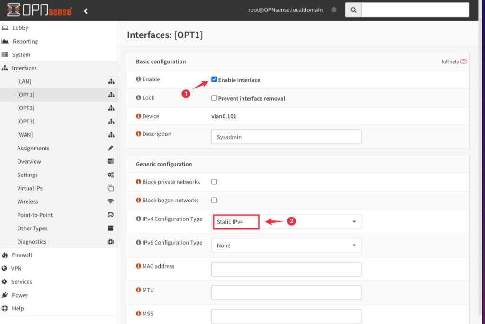
Task: Expand the Reporting menu
Action: [x=25, y=41]
